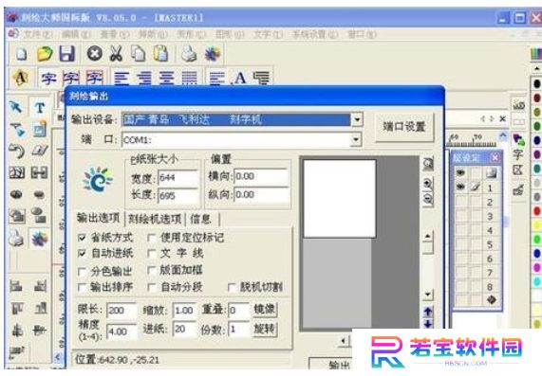Screen dimensions: 542x376
Task: Click the 字 icon in right sidebar
Action: (x=518, y=154)
